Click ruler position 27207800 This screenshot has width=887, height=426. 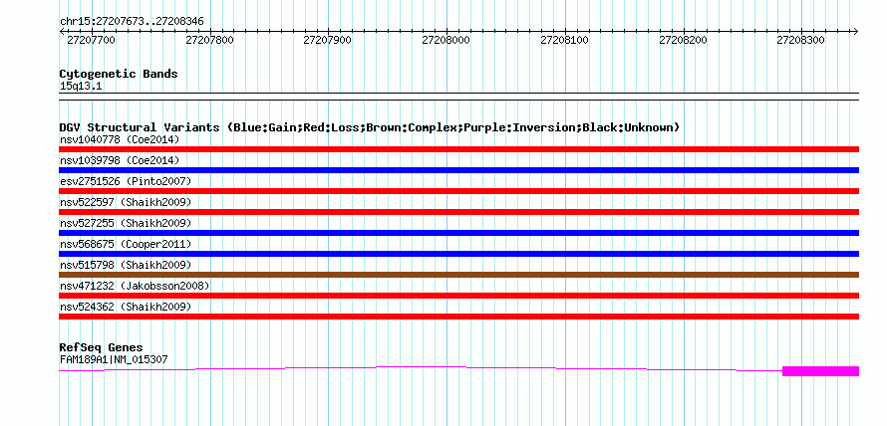(209, 40)
